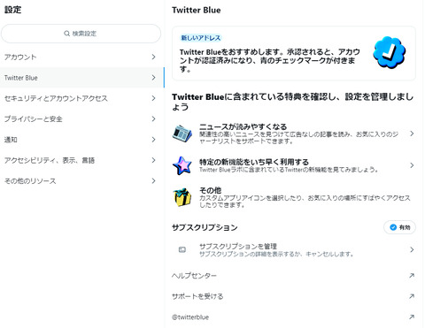This screenshot has height=328, width=425.
Task: Open 通知 settings
Action: (81, 140)
